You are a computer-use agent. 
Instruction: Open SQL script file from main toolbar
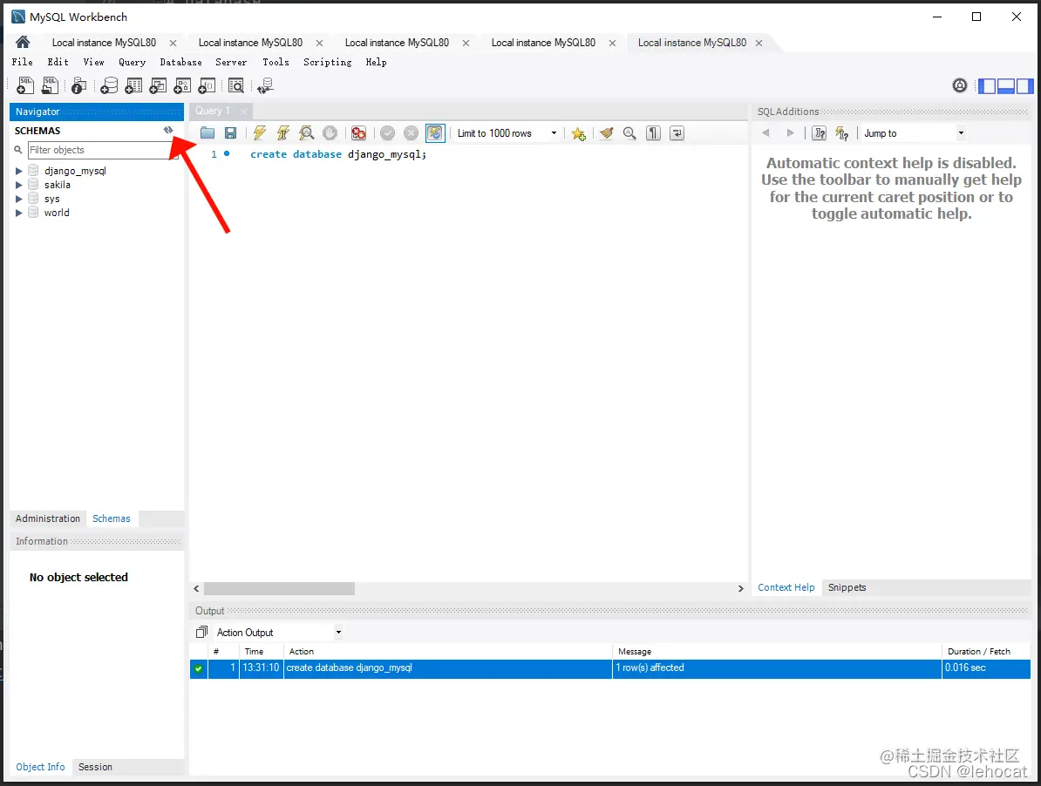coord(50,85)
